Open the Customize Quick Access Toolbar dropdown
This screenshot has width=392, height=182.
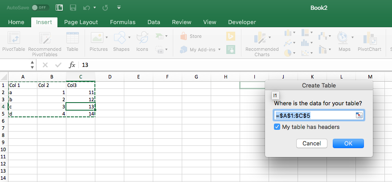118,8
